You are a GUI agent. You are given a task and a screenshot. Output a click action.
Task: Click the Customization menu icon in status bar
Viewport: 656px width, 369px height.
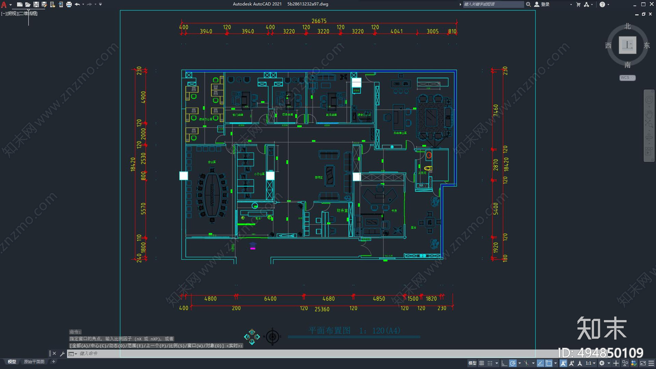tap(651, 363)
